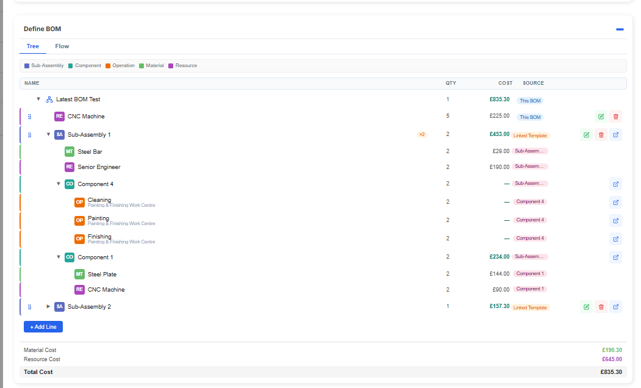Click the hierarchy icon beside Latest BOM Test
641x388 pixels.
pyautogui.click(x=49, y=99)
